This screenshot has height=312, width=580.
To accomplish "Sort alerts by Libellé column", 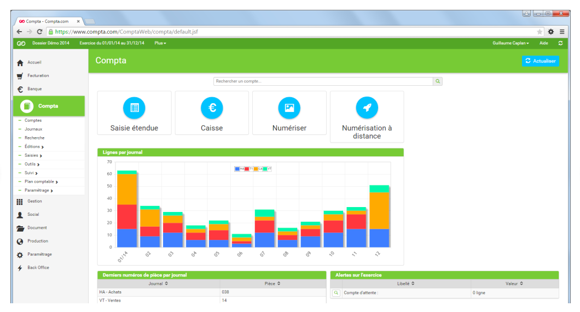I will click(x=406, y=284).
